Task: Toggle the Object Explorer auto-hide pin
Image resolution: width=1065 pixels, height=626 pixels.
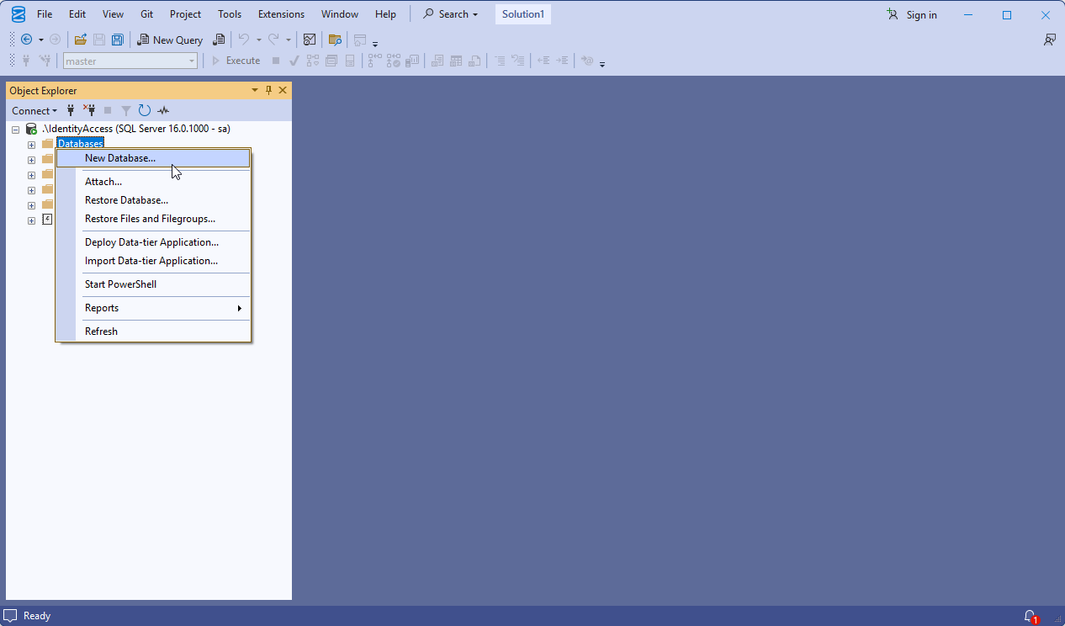Action: point(269,90)
